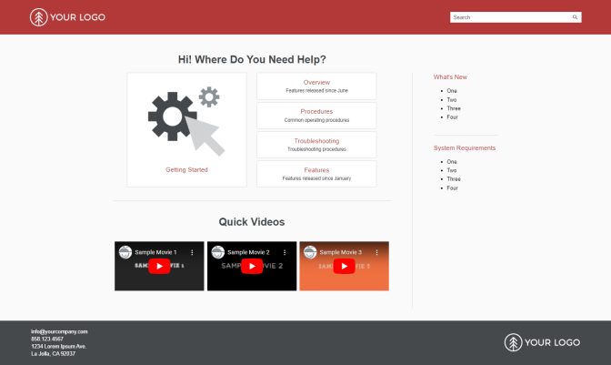Click the What's New heading link
Screen dimensions: 611x365
tap(450, 77)
